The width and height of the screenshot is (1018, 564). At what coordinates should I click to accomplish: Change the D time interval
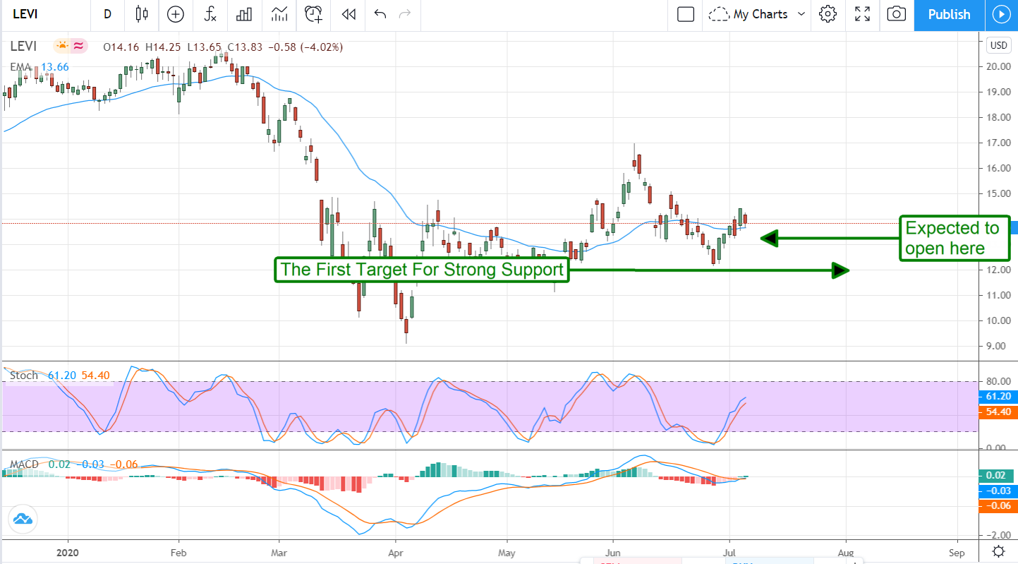coord(107,14)
